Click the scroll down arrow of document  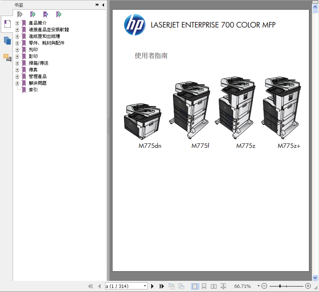[x=315, y=278]
